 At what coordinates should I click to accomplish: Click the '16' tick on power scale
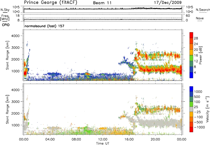point(196,55)
